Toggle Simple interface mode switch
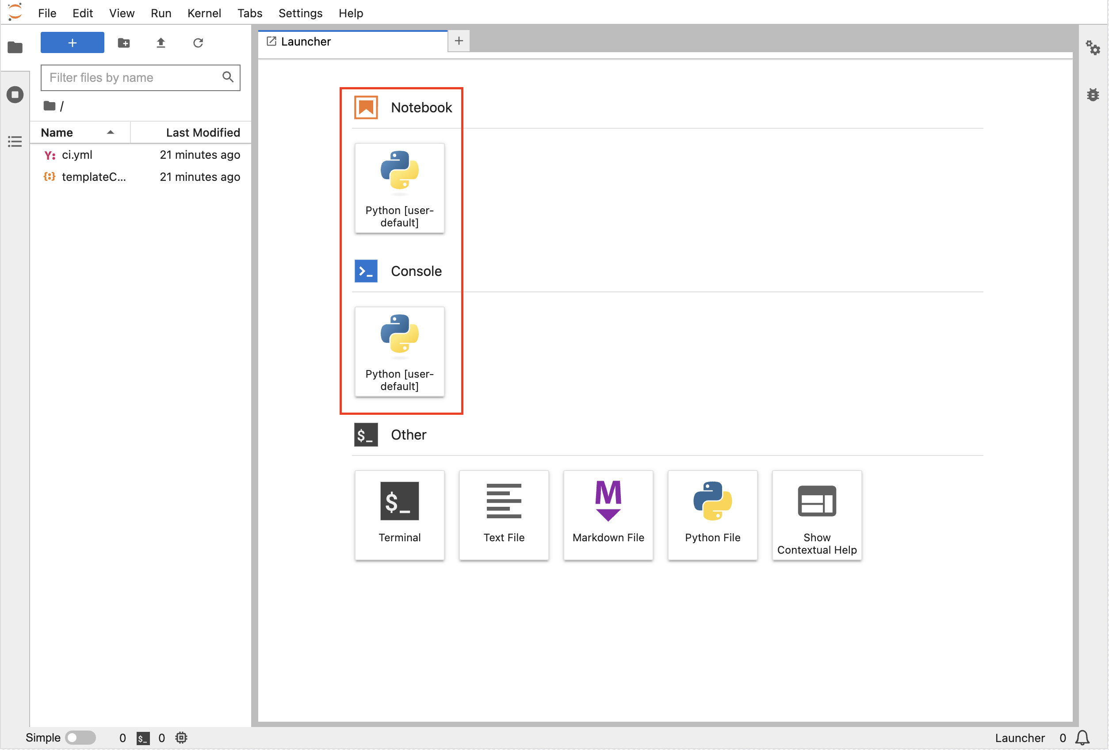Screen dimensions: 1109x750 (x=80, y=738)
